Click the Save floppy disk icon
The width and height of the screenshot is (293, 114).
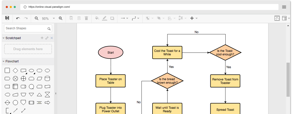point(7,18)
